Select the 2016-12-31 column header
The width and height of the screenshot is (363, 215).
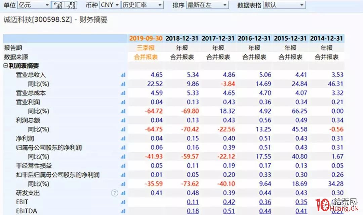tap(254, 38)
